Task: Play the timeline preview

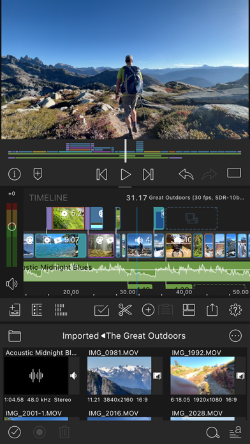Action: pyautogui.click(x=126, y=174)
